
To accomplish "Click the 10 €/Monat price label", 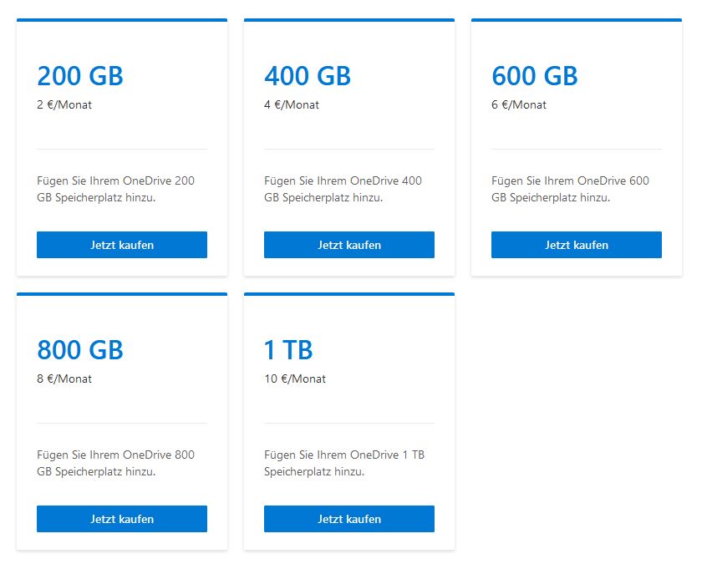I will (292, 379).
